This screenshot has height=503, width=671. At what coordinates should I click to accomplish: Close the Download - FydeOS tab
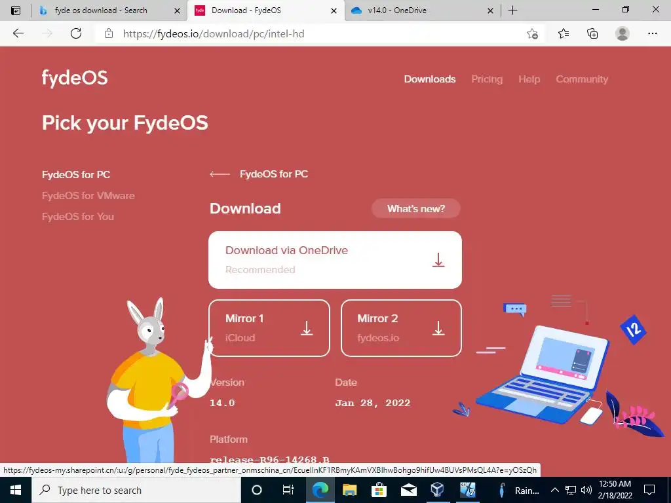coord(334,10)
